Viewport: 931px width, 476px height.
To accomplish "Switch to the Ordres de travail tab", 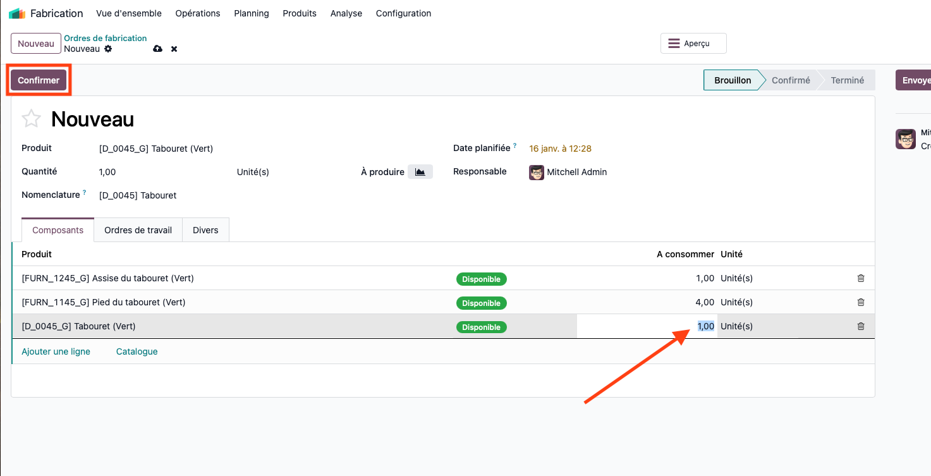I will pyautogui.click(x=138, y=230).
